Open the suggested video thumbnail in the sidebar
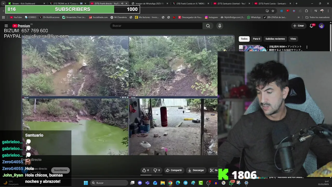The width and height of the screenshot is (332, 187). click(253, 48)
